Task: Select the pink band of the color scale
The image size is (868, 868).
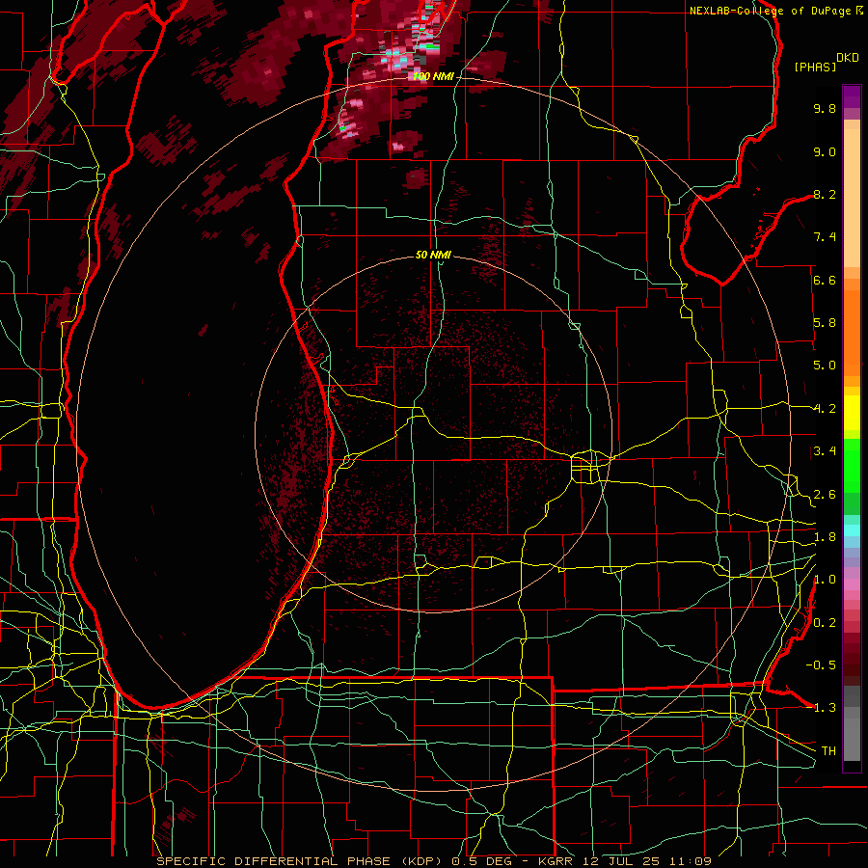Action: (x=852, y=584)
